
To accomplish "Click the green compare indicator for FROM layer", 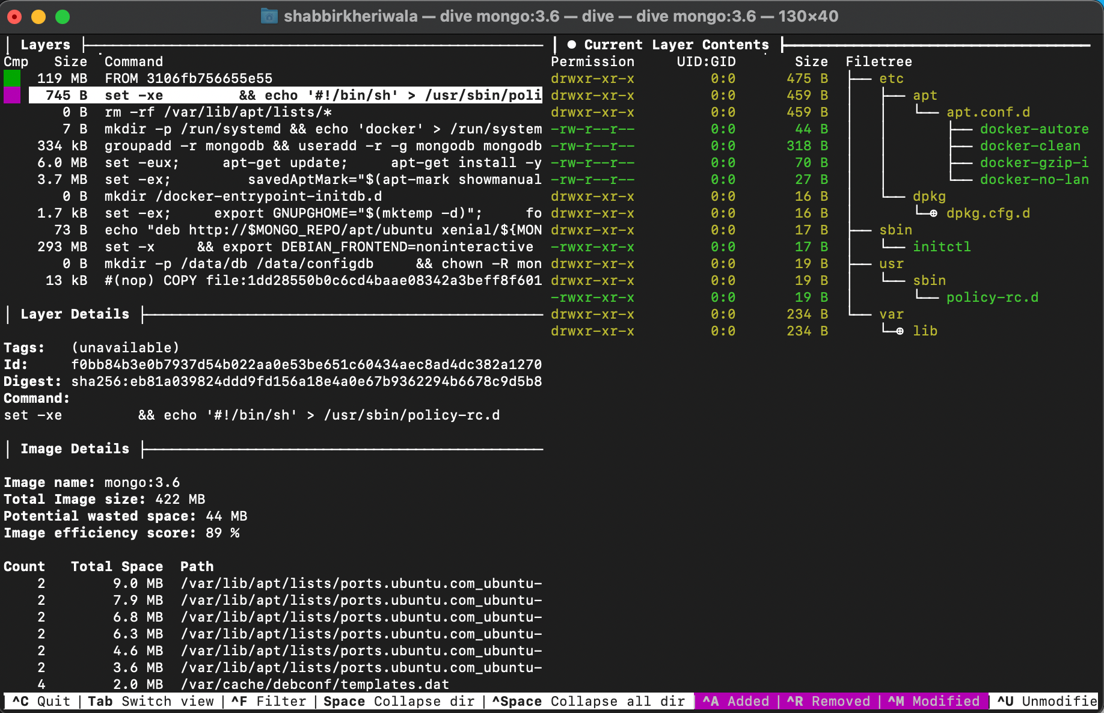I will point(12,79).
